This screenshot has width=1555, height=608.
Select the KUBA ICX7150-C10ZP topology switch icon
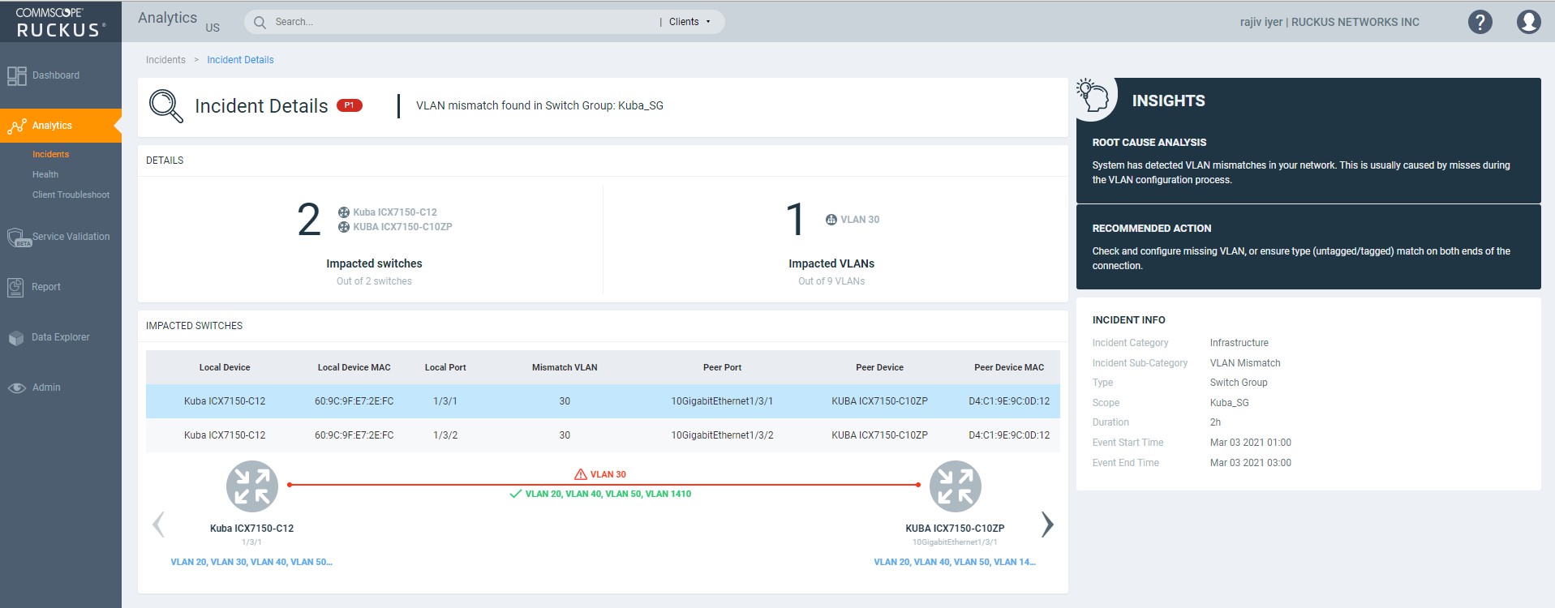(x=955, y=486)
